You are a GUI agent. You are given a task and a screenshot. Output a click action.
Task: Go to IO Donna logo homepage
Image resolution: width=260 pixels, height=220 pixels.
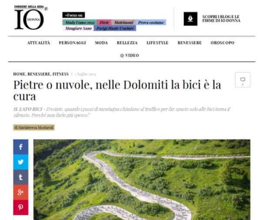(x=31, y=17)
